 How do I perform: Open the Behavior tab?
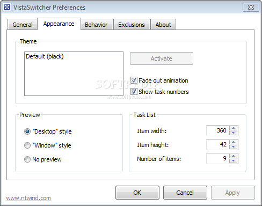96,25
